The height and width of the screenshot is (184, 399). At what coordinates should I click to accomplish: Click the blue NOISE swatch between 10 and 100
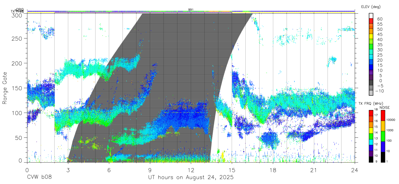pos(383,146)
